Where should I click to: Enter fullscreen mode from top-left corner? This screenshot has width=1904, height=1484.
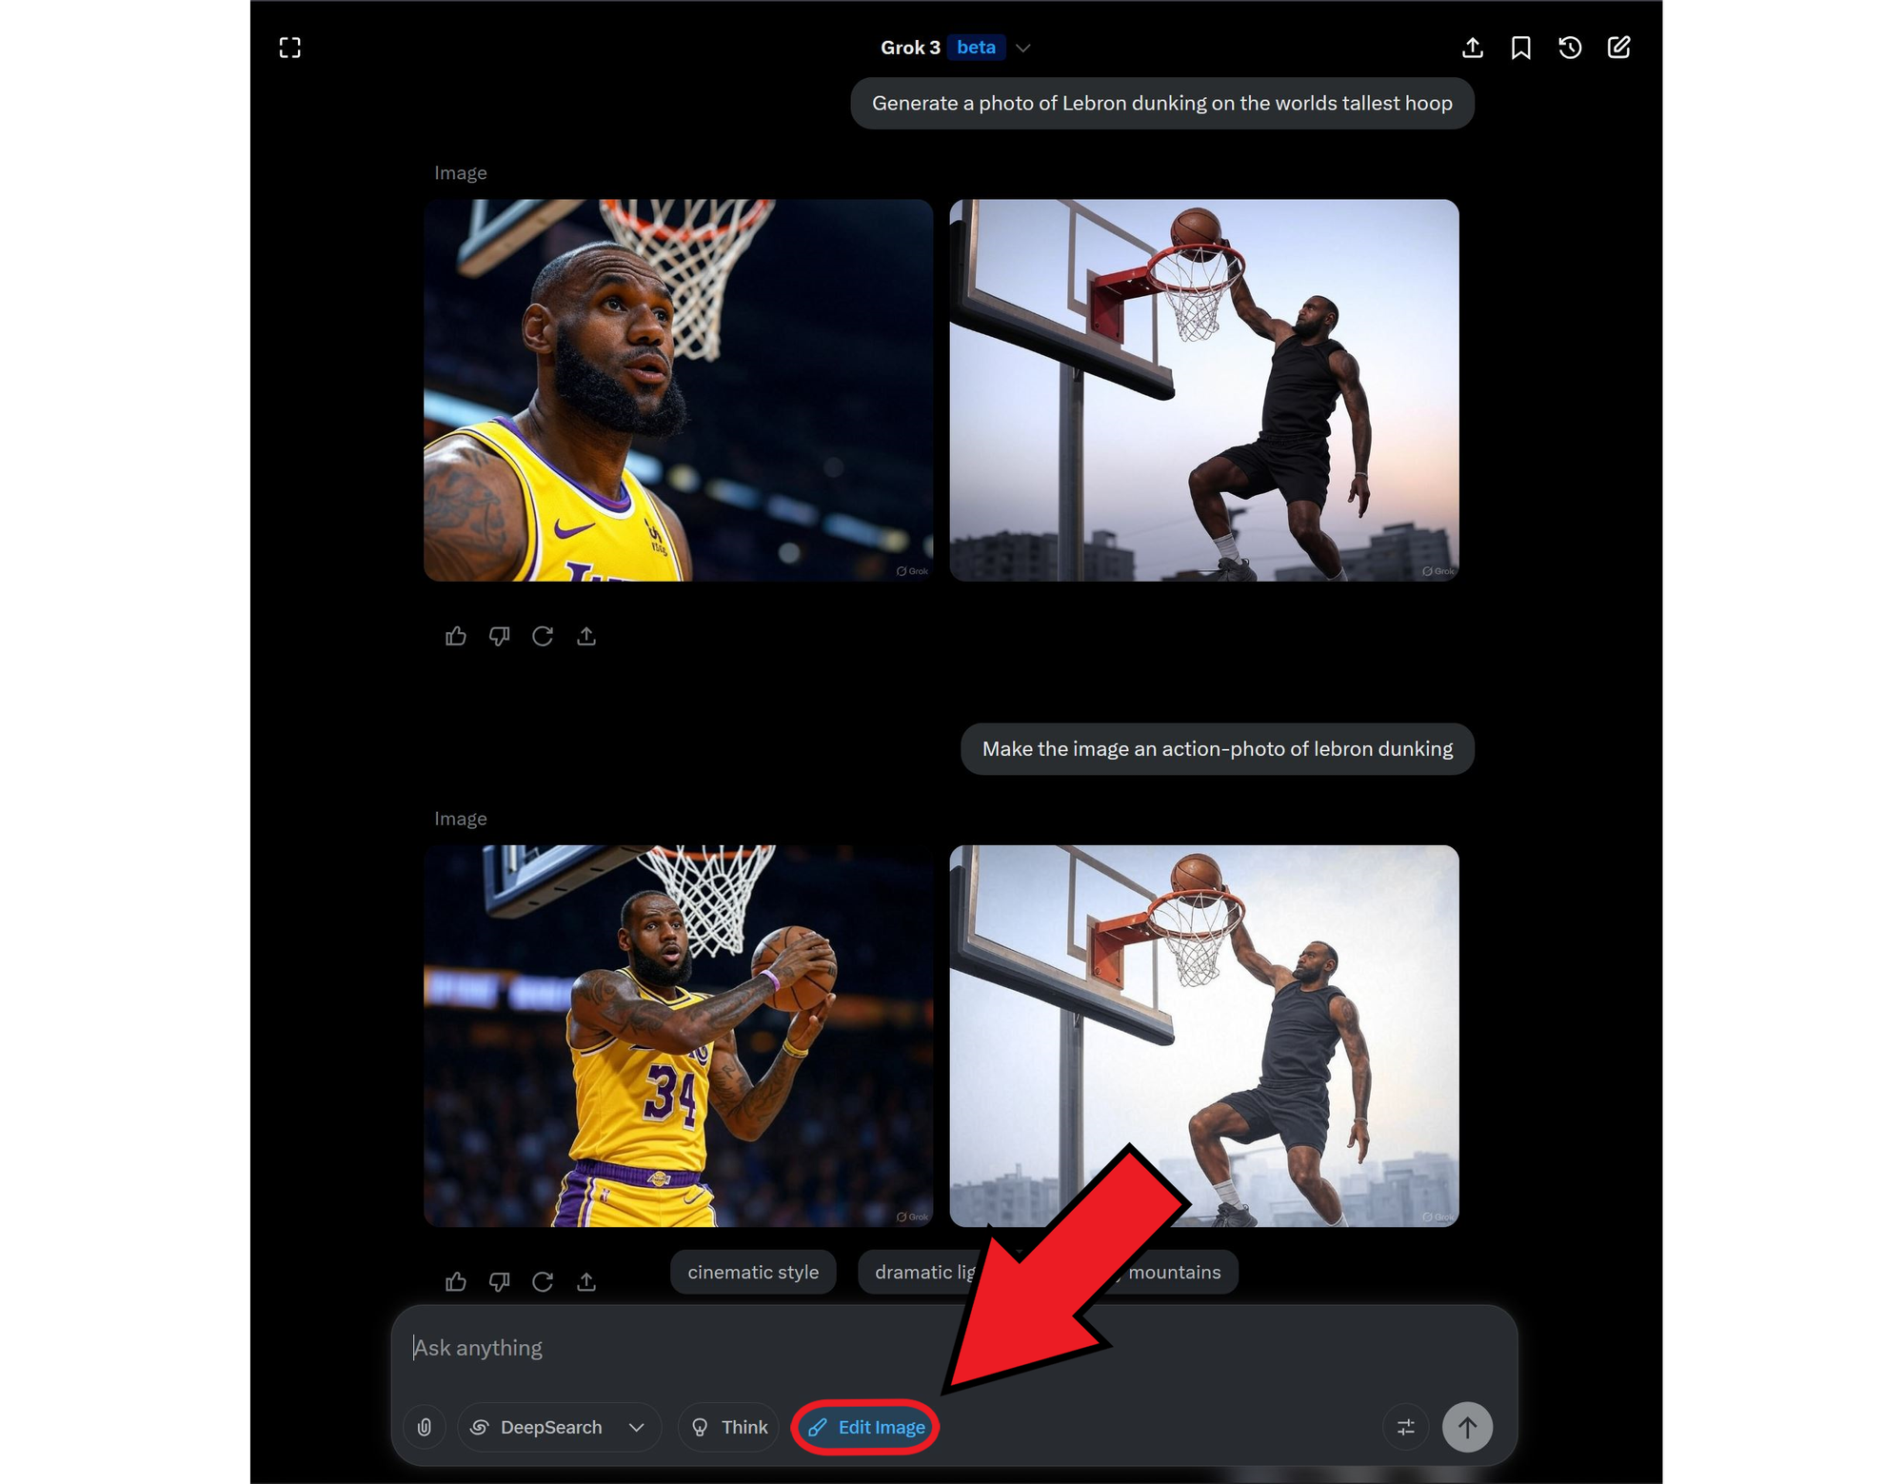pos(289,47)
